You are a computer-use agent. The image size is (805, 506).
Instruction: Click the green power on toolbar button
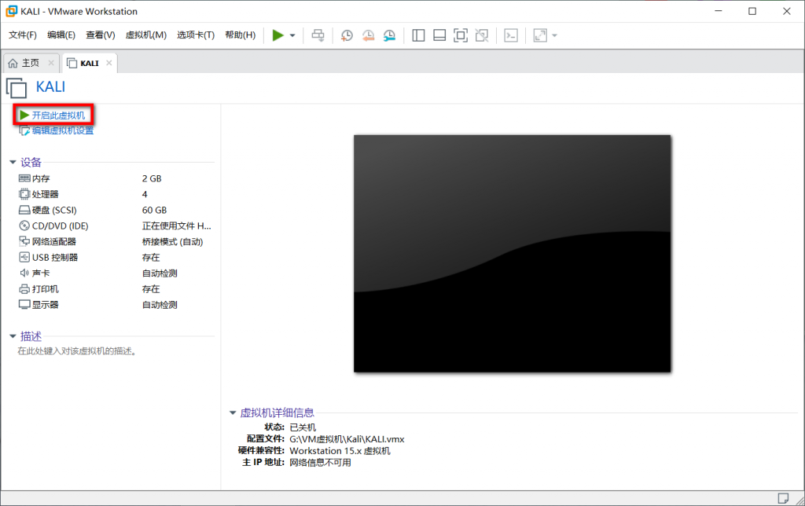[278, 35]
